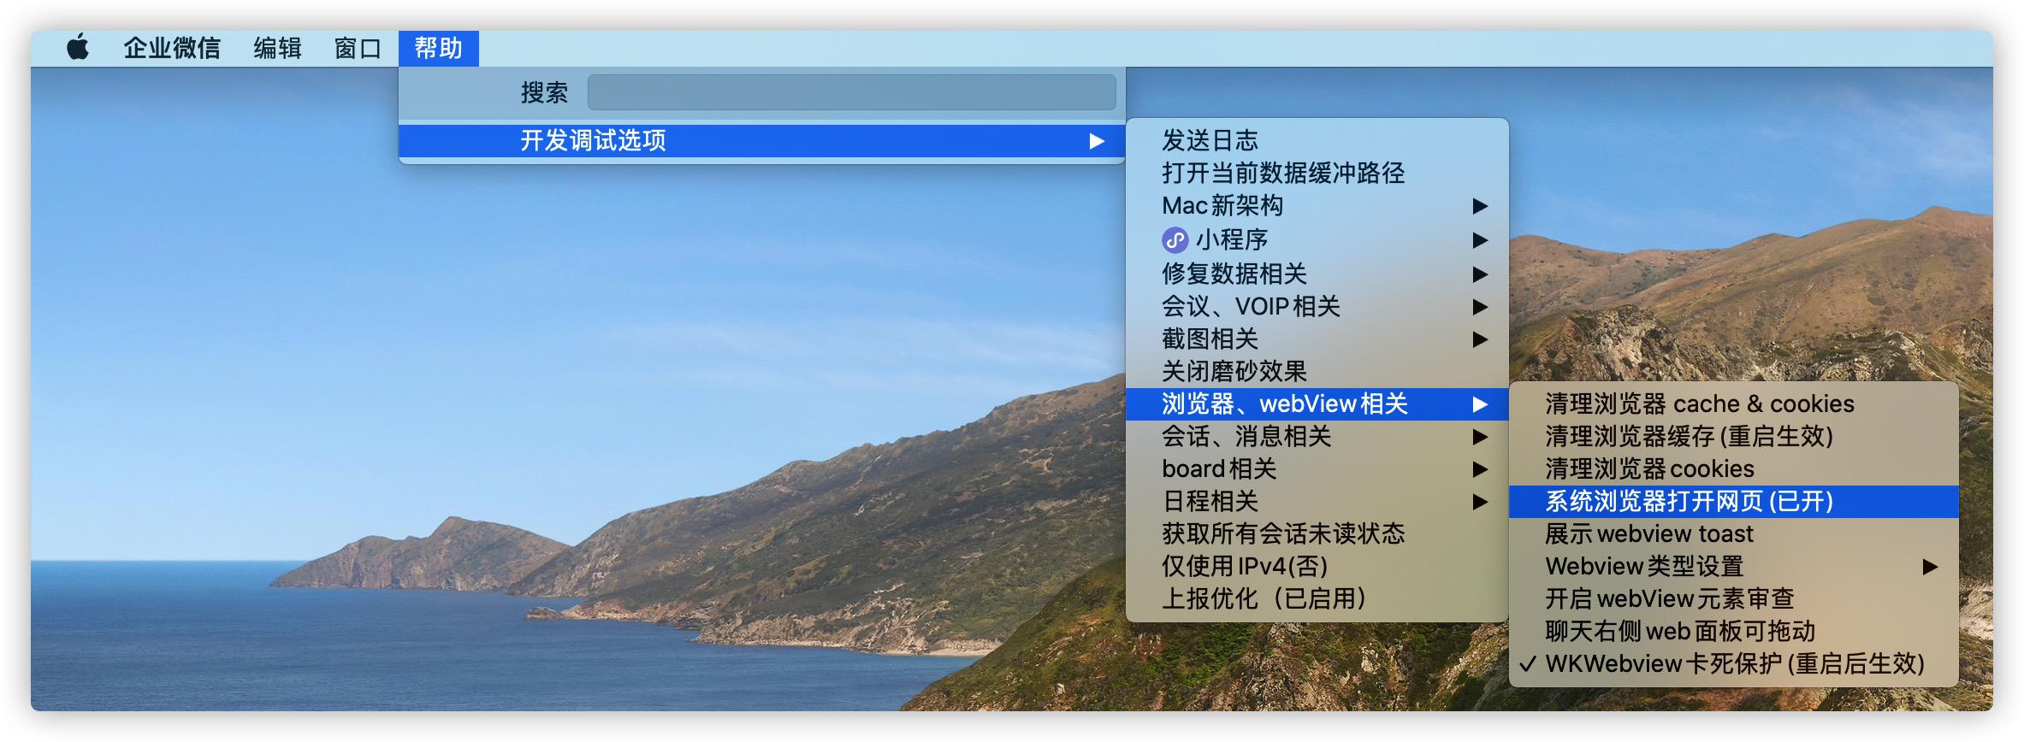Toggle 仅使用IPv4(否) setting

pos(1244,567)
